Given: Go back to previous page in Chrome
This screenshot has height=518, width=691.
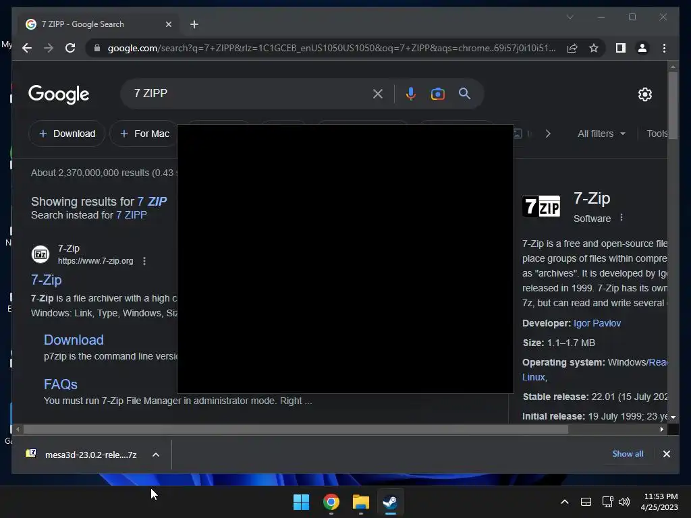Looking at the screenshot, I should coord(27,48).
